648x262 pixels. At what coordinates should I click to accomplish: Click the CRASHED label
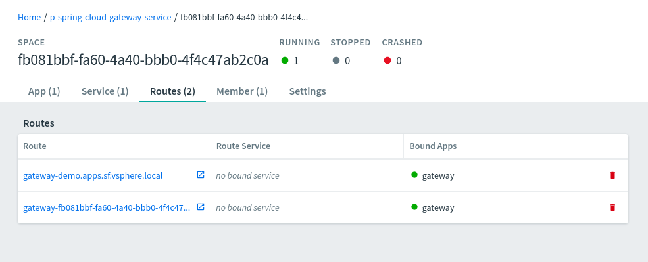(402, 42)
